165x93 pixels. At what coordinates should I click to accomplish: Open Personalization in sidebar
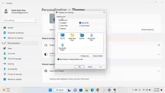coord(20,43)
